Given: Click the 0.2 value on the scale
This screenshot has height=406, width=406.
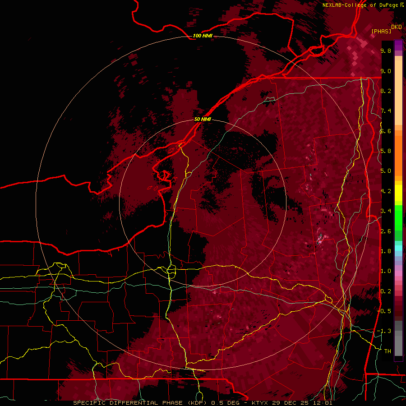Looking at the screenshot, I should [x=386, y=291].
